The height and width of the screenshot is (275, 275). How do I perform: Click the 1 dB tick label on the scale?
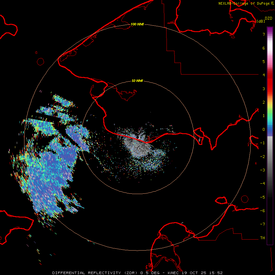tap(264, 116)
